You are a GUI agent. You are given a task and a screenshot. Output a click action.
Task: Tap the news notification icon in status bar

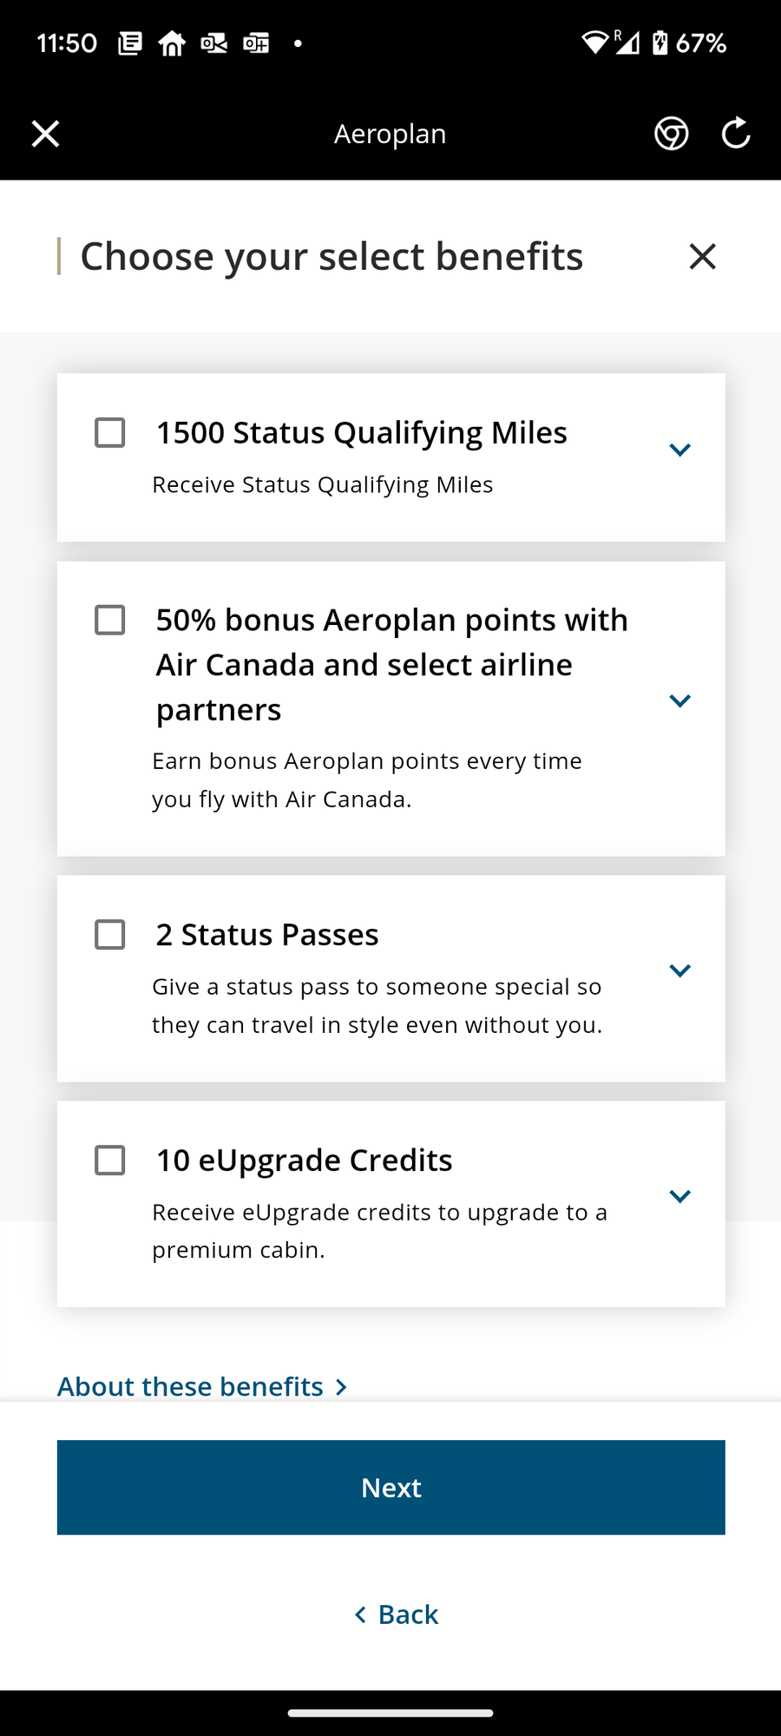130,43
